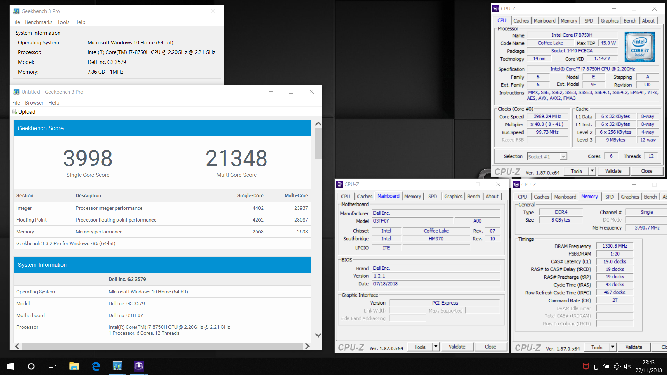Viewport: 667px width, 375px height.
Task: Click the scroll up arrow in Geekbench results
Action: pyautogui.click(x=318, y=124)
